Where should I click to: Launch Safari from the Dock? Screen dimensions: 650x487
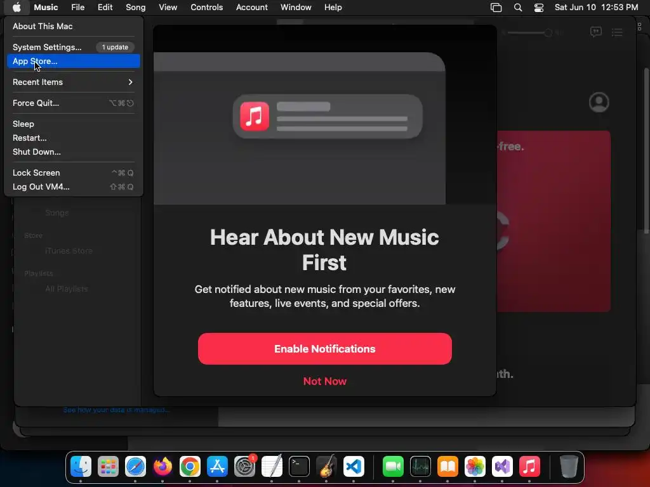(136, 466)
